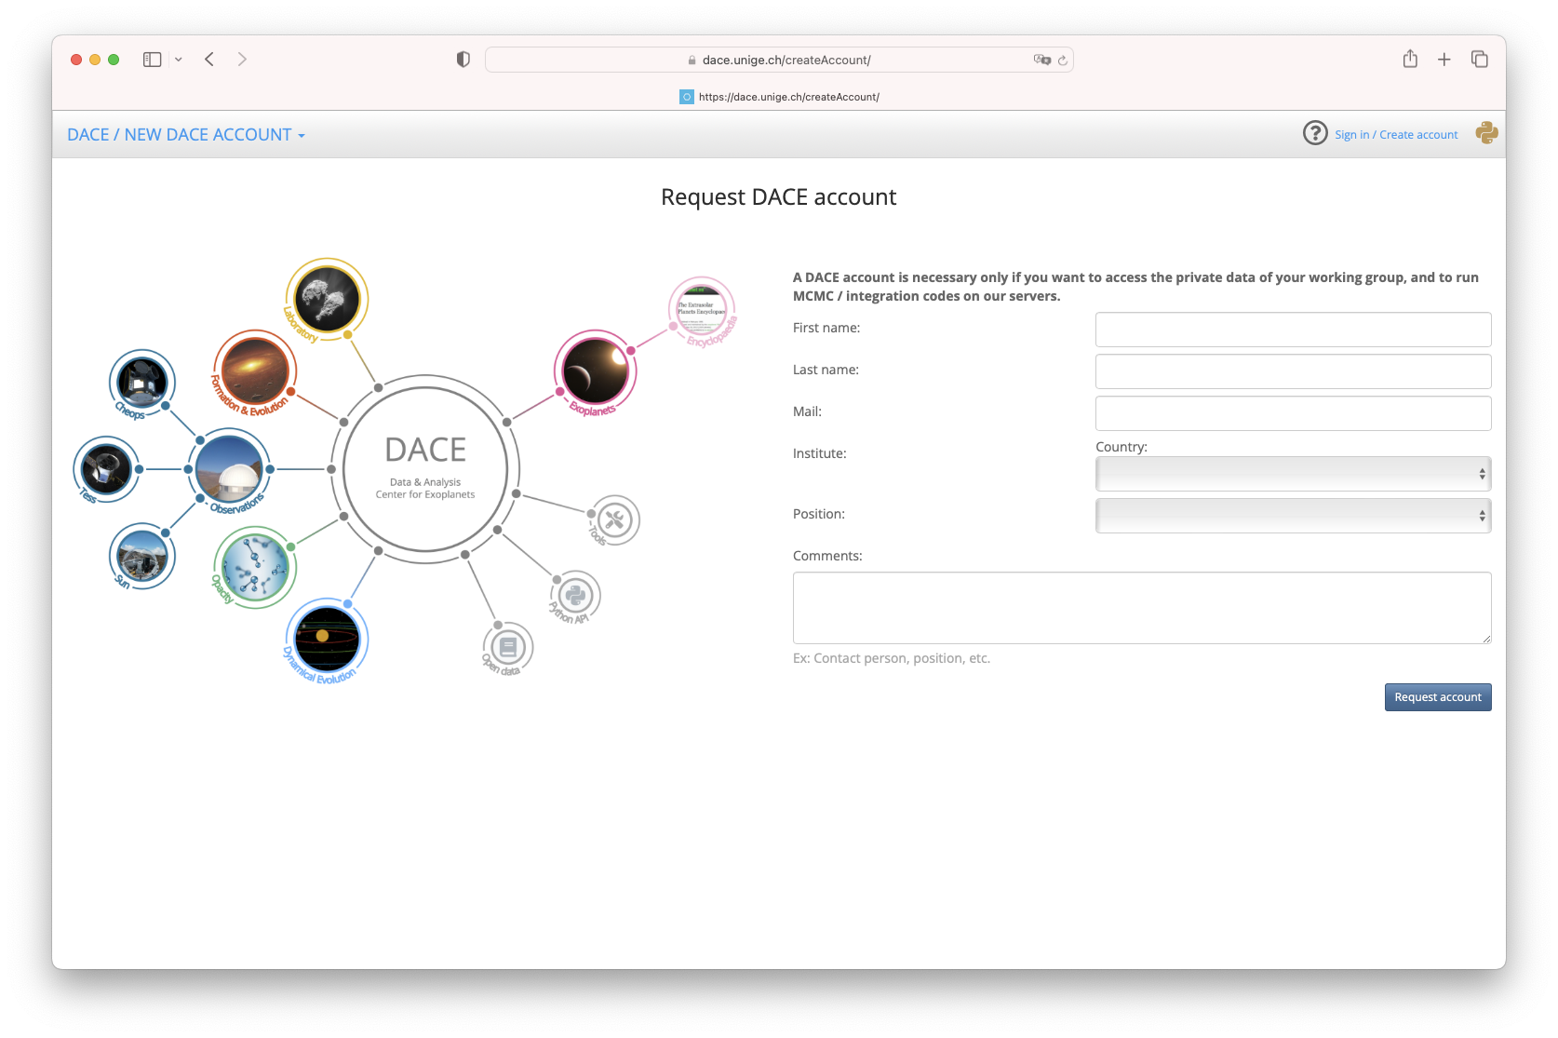The image size is (1558, 1038).
Task: Go forward to the next page
Action: click(x=242, y=60)
